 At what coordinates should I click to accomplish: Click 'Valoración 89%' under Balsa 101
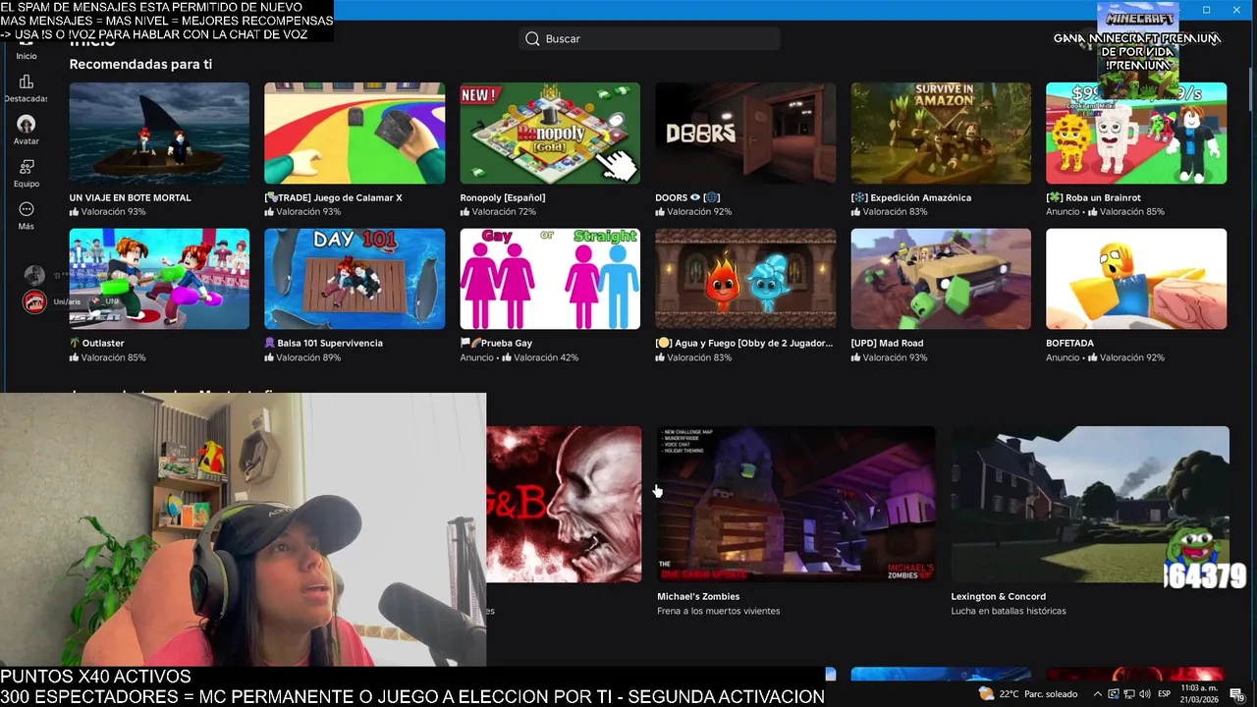point(308,357)
